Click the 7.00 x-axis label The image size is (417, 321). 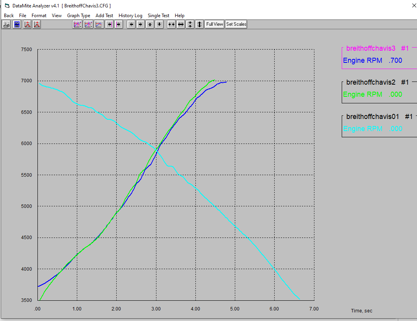[x=314, y=309]
